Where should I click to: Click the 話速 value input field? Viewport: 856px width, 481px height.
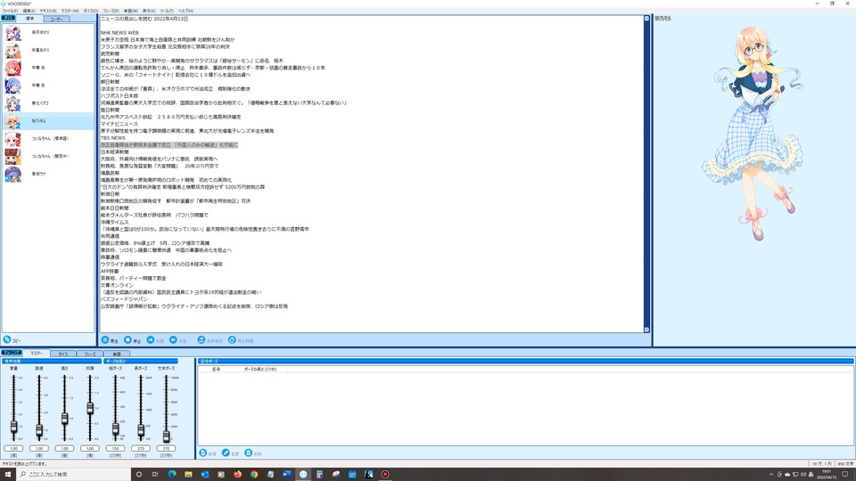[x=39, y=448]
